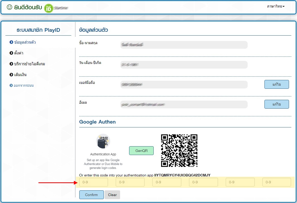
Task: Click arrow icon beside ออกจากระบบ
Action: click(11, 86)
